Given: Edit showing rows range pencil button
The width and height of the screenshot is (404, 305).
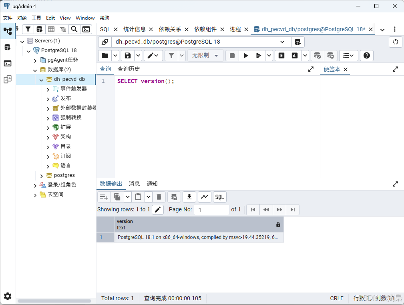Looking at the screenshot, I should [x=158, y=210].
